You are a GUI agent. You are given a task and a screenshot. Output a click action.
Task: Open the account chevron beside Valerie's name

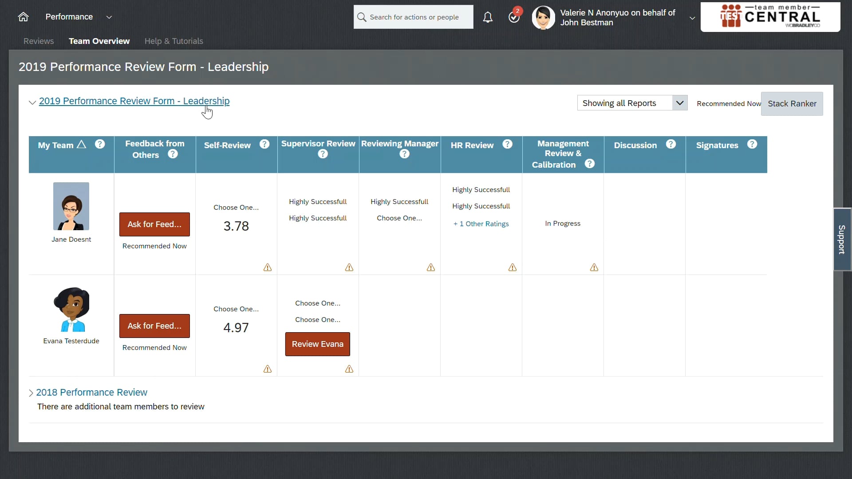click(692, 18)
